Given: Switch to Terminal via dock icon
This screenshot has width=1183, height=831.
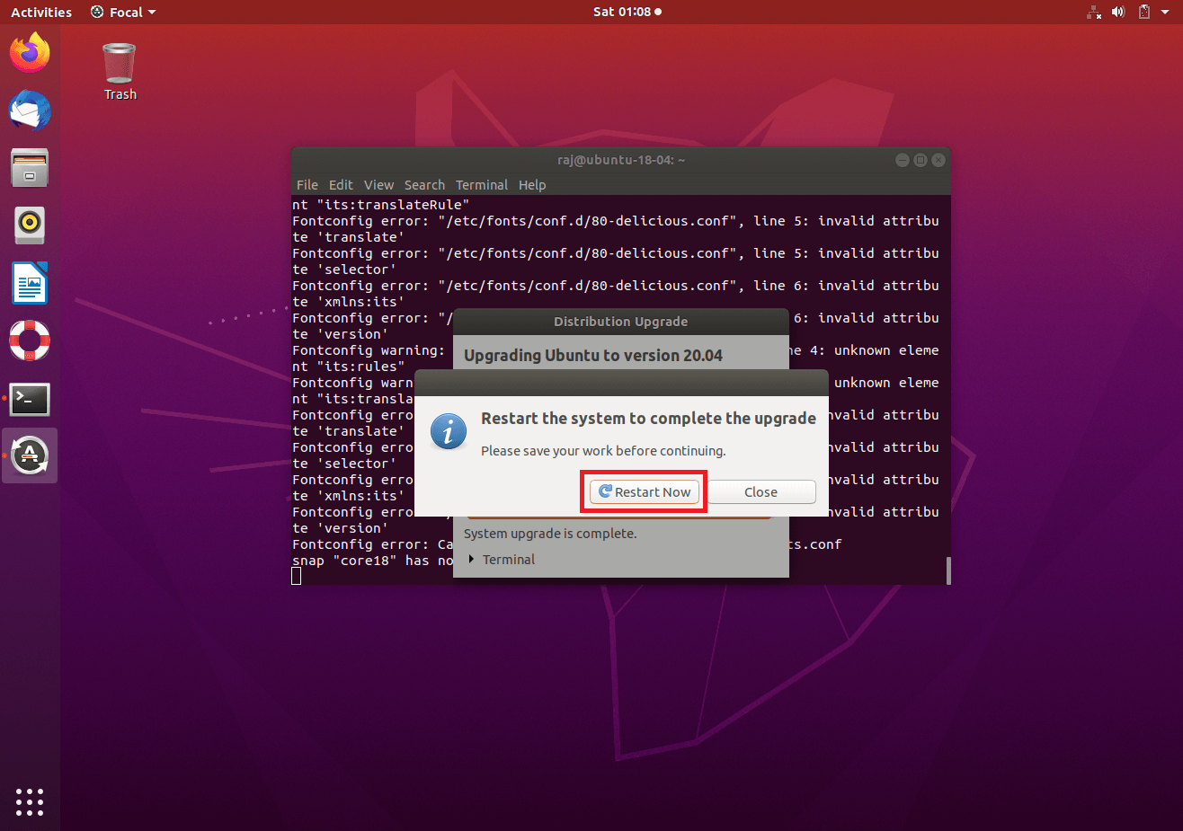Looking at the screenshot, I should 30,399.
